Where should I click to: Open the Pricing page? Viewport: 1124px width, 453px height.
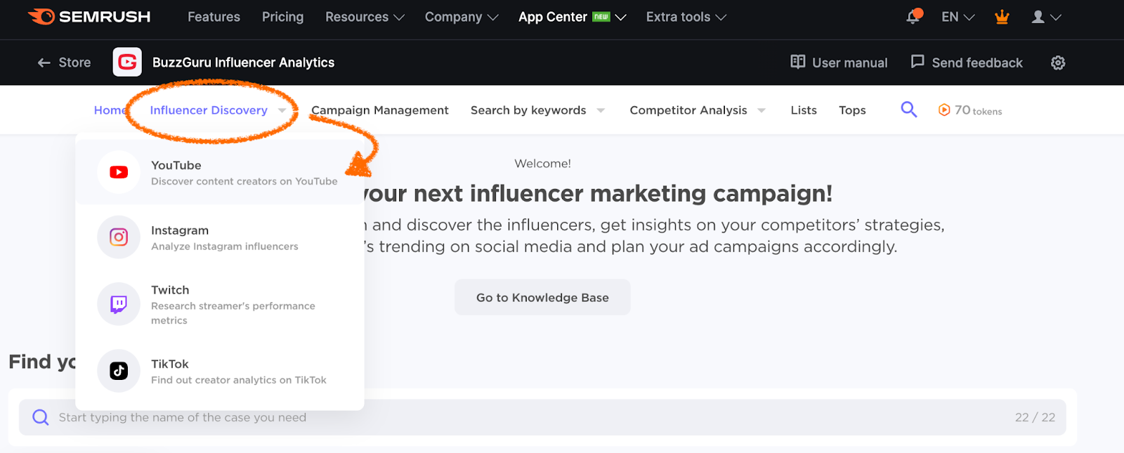click(x=282, y=17)
